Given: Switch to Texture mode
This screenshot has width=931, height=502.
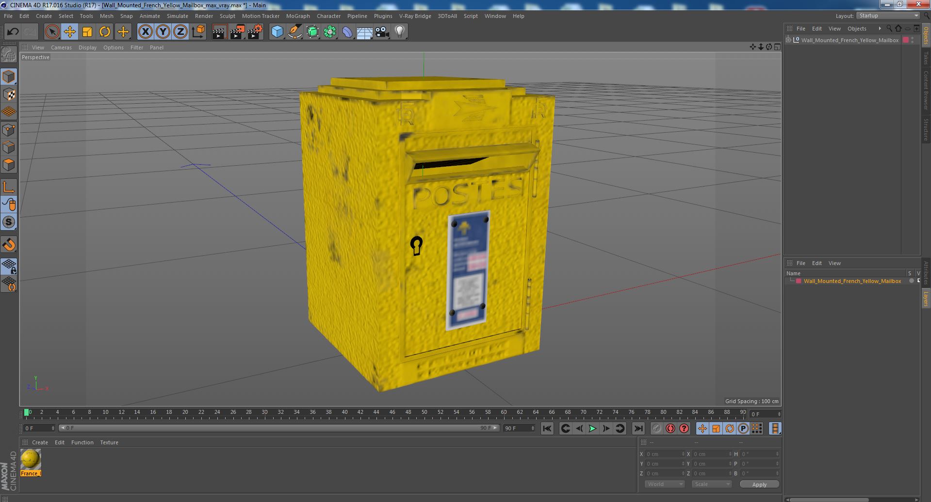Looking at the screenshot, I should (x=9, y=94).
